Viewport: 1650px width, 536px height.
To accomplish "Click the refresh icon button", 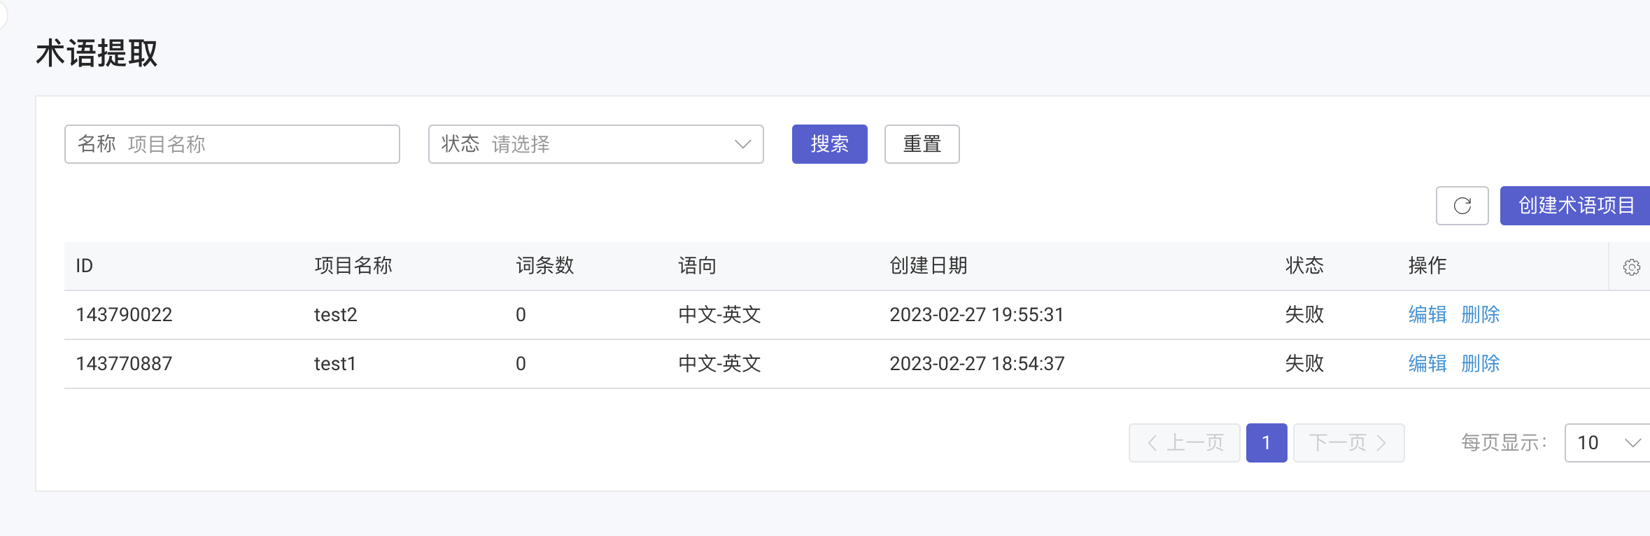I will (1462, 206).
